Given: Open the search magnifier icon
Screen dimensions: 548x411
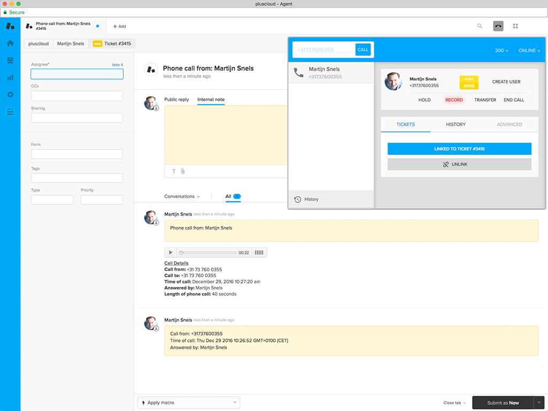Looking at the screenshot, I should (x=480, y=26).
